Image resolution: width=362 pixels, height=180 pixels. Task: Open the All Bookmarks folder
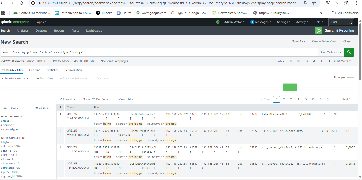[345, 13]
